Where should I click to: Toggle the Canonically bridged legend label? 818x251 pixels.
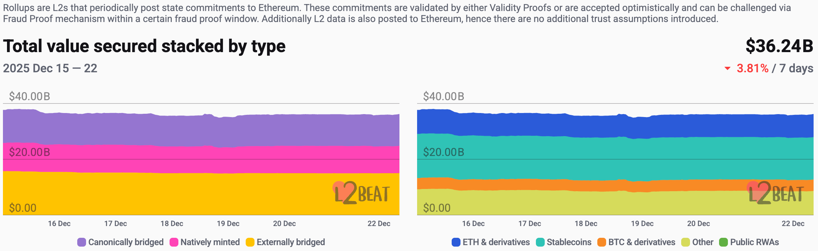[126, 242]
